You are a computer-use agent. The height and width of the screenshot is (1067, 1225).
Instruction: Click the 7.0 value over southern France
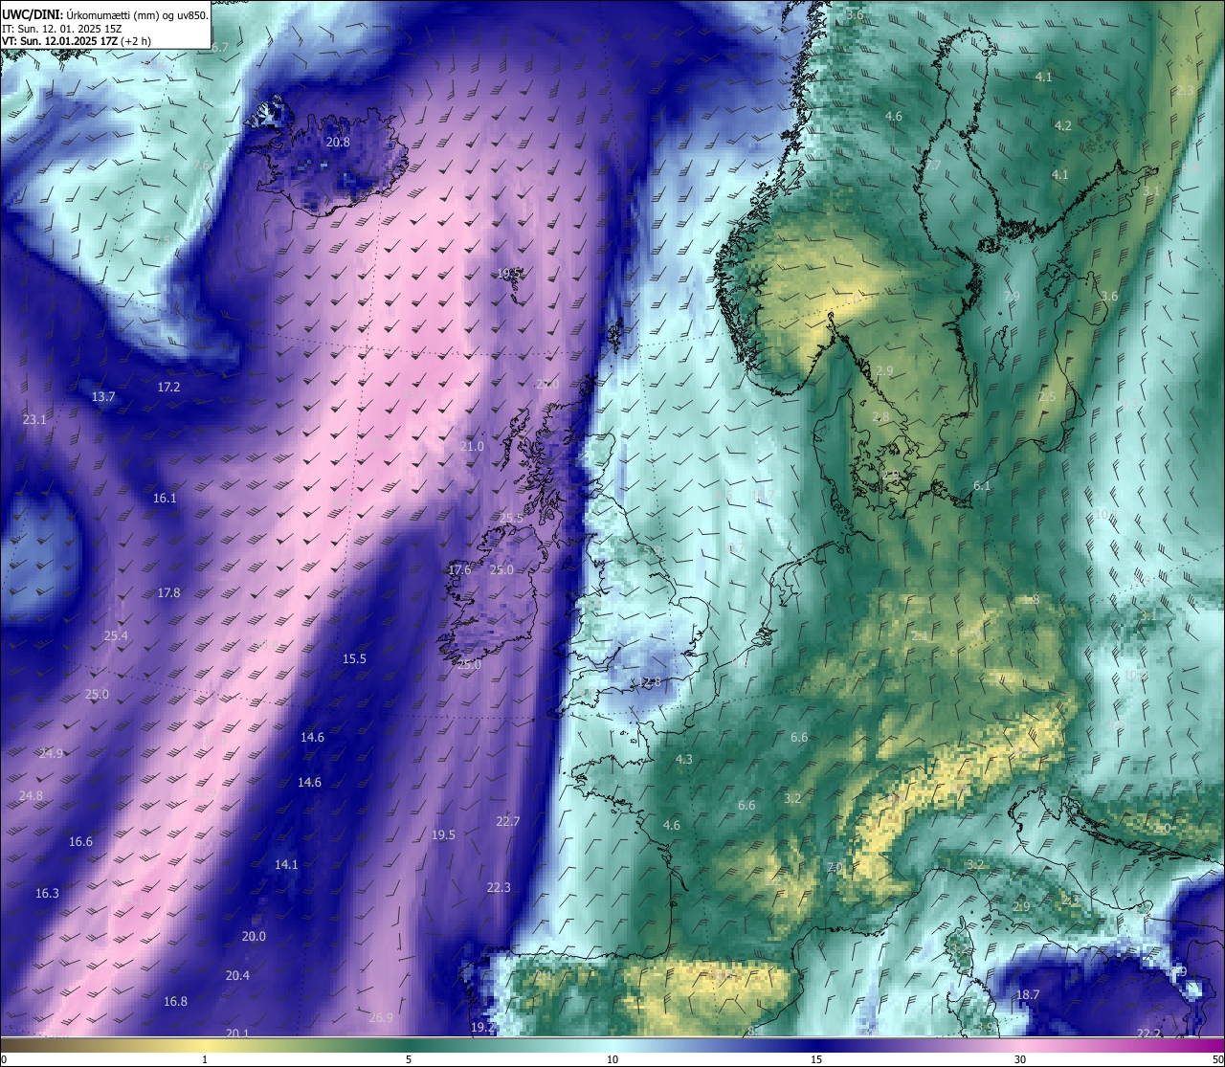pos(835,868)
